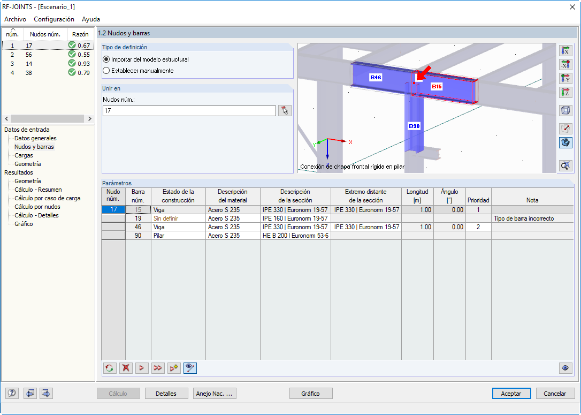Screen dimensions: 581x415
Task: Click the zoom reset magnifier icon
Action: [565, 165]
